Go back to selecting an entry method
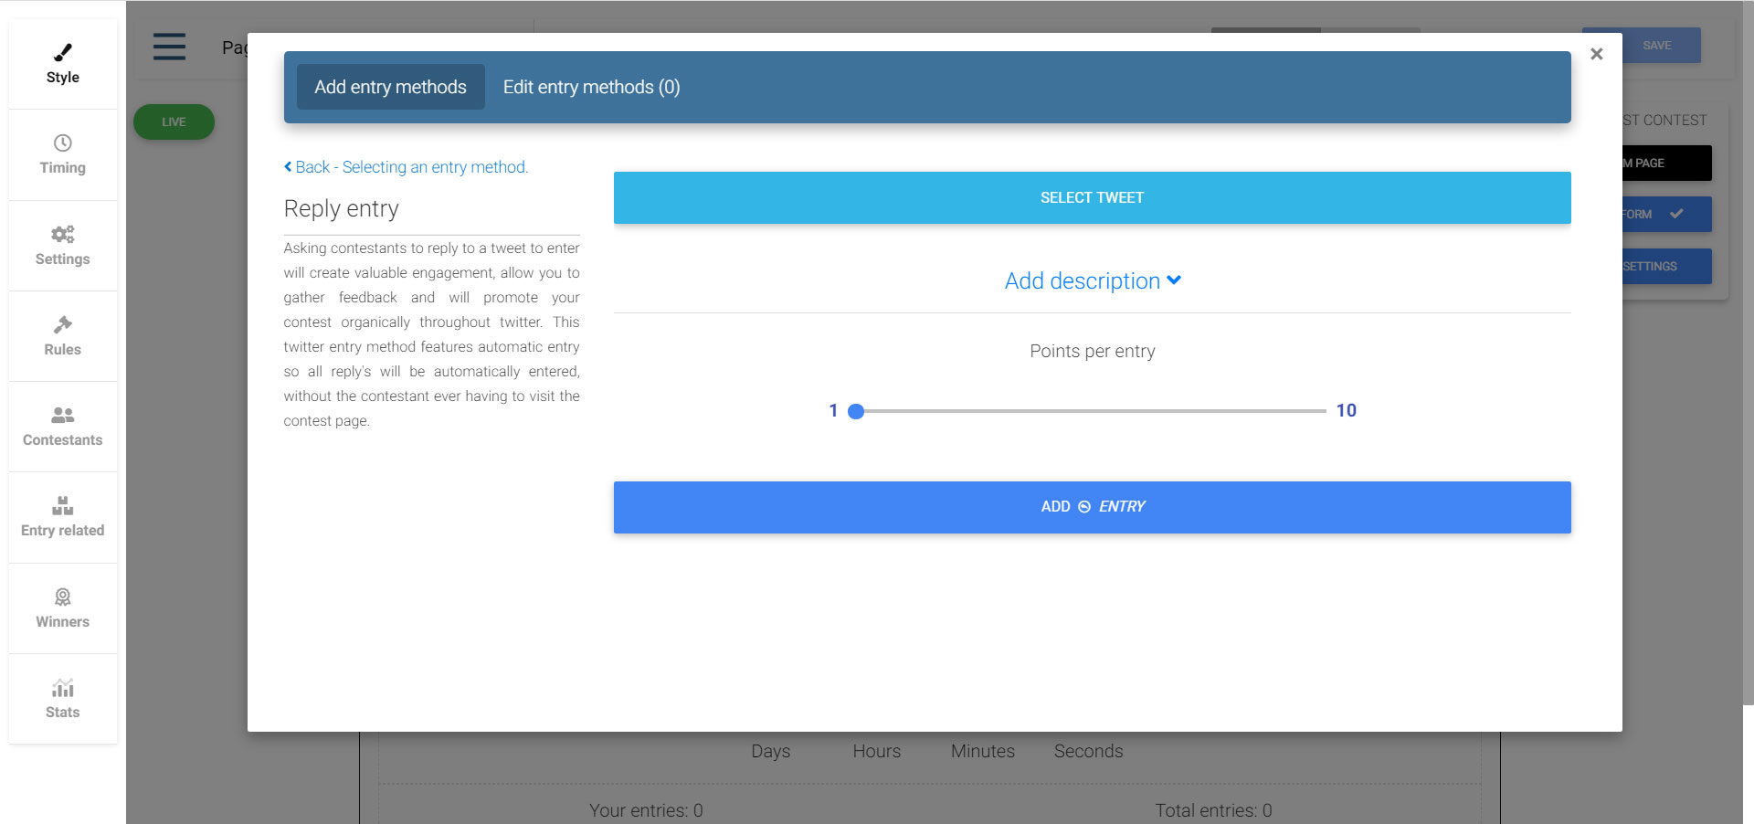Viewport: 1754px width, 824px height. click(x=406, y=167)
